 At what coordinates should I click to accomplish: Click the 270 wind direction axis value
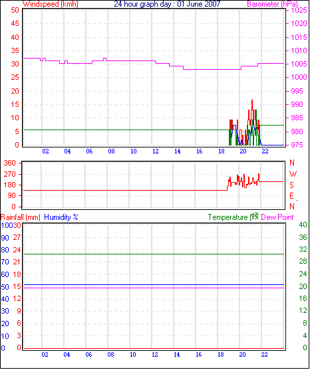[x=9, y=174]
